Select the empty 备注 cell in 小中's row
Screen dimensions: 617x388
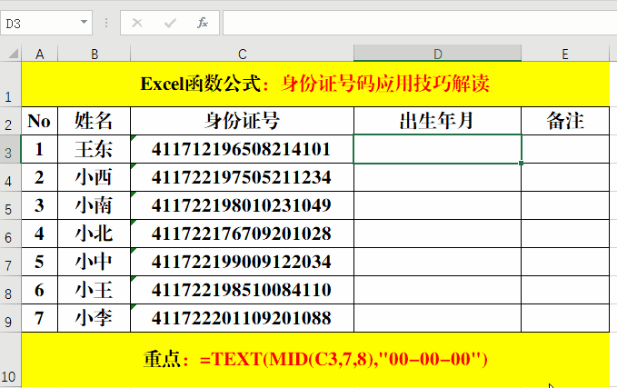[x=565, y=262]
